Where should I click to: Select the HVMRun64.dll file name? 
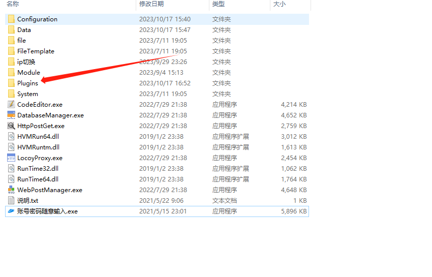point(38,136)
